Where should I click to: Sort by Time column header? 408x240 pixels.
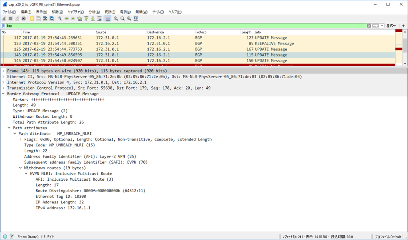click(x=58, y=32)
